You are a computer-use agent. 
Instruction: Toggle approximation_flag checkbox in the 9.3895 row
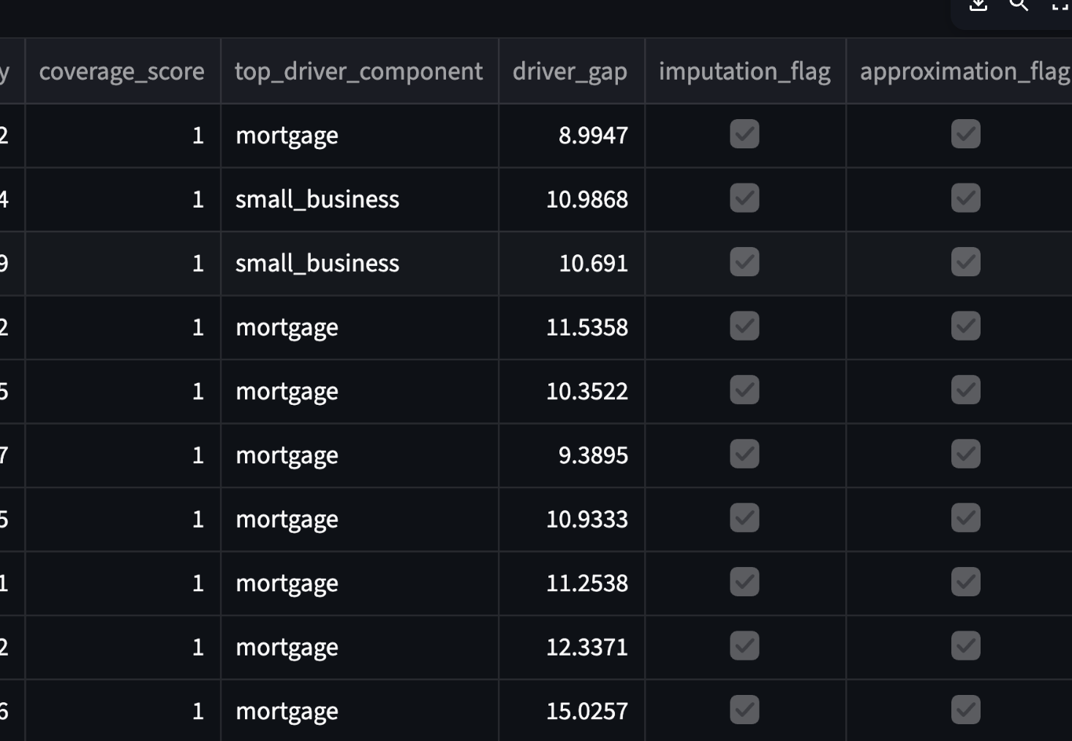(x=965, y=454)
